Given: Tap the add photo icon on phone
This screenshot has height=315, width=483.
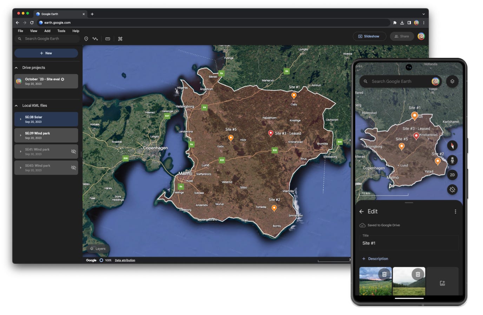Looking at the screenshot, I should click(x=442, y=283).
